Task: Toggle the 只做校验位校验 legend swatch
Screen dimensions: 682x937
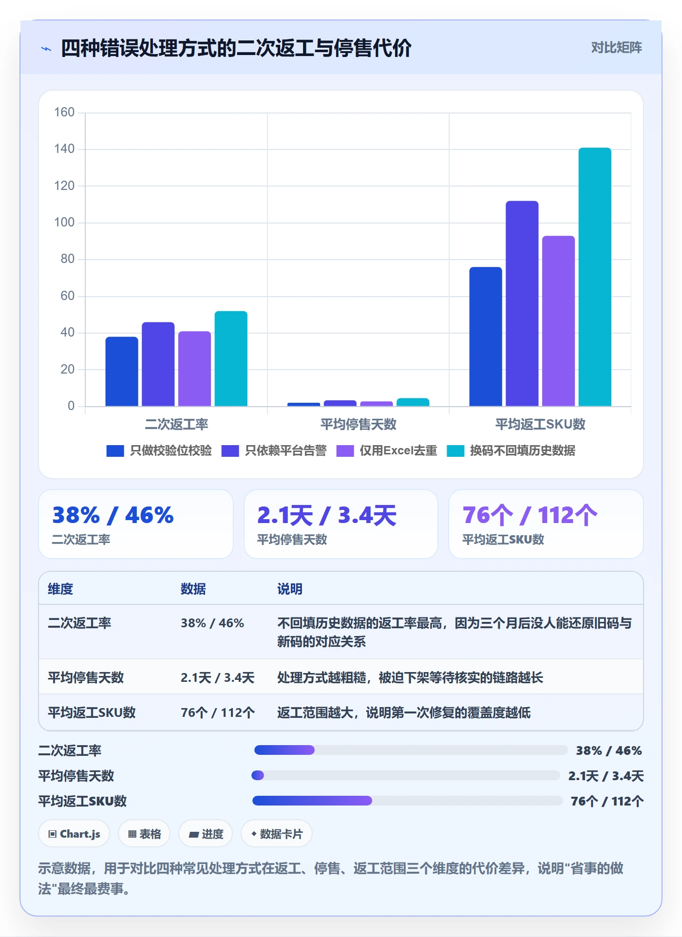Action: (x=115, y=451)
